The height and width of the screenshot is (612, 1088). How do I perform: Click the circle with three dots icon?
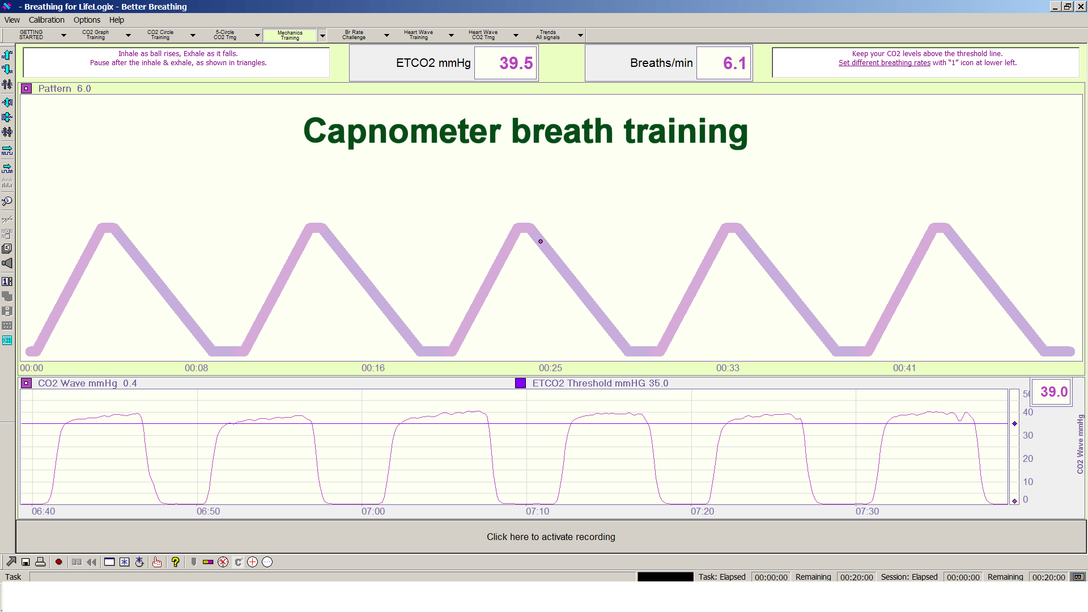pos(267,562)
